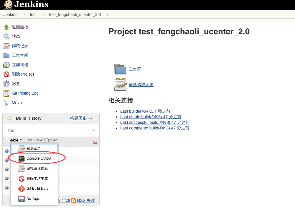
Task: Click the folder icon beside 工作空间
Action: click(x=6, y=55)
